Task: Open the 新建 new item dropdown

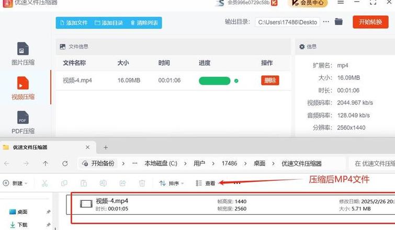Action: tap(15, 183)
